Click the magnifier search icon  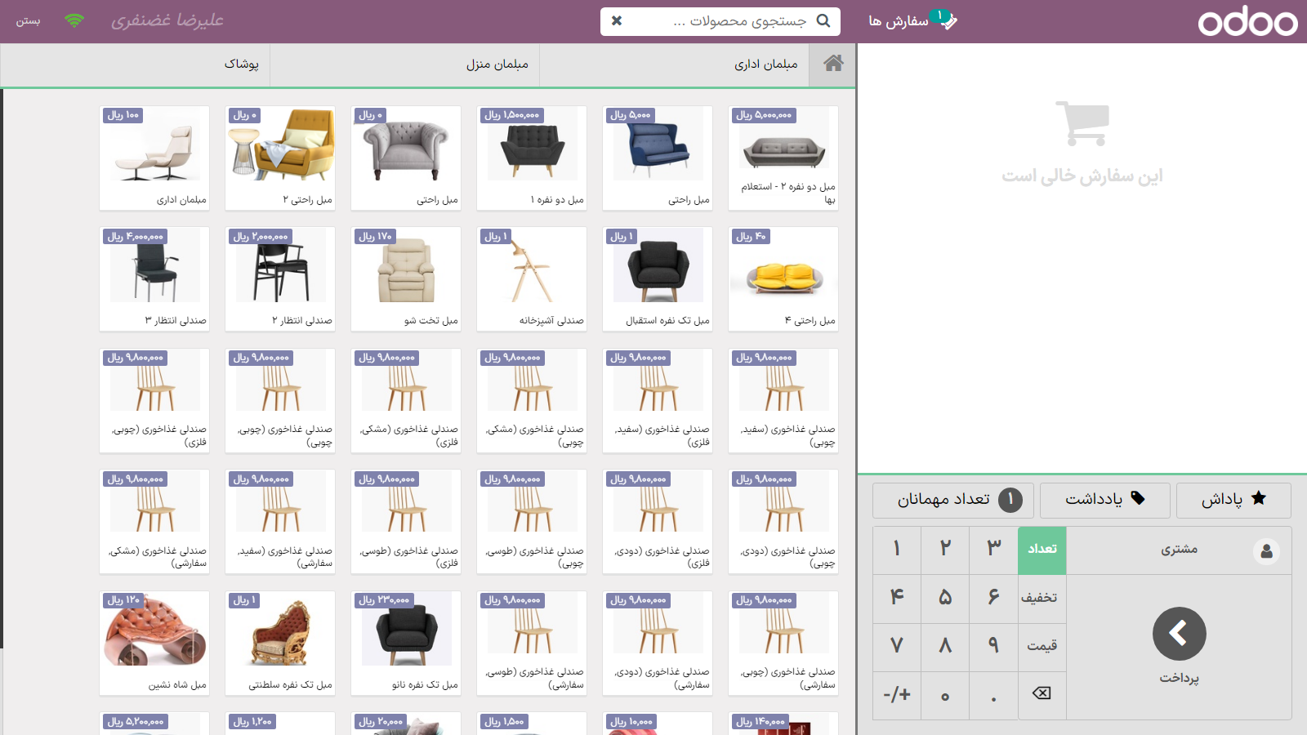pos(823,21)
